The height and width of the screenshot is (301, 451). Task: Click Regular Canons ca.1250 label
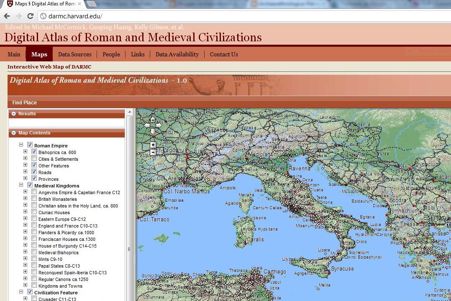pos(63,279)
